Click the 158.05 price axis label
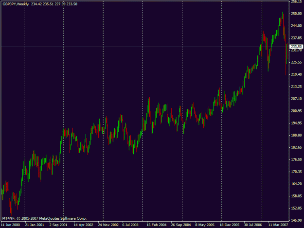 [296, 196]
